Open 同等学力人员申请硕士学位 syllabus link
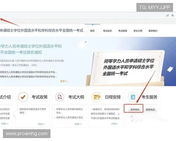Image resolution: width=176 pixels, height=141 pixels. (x=70, y=117)
